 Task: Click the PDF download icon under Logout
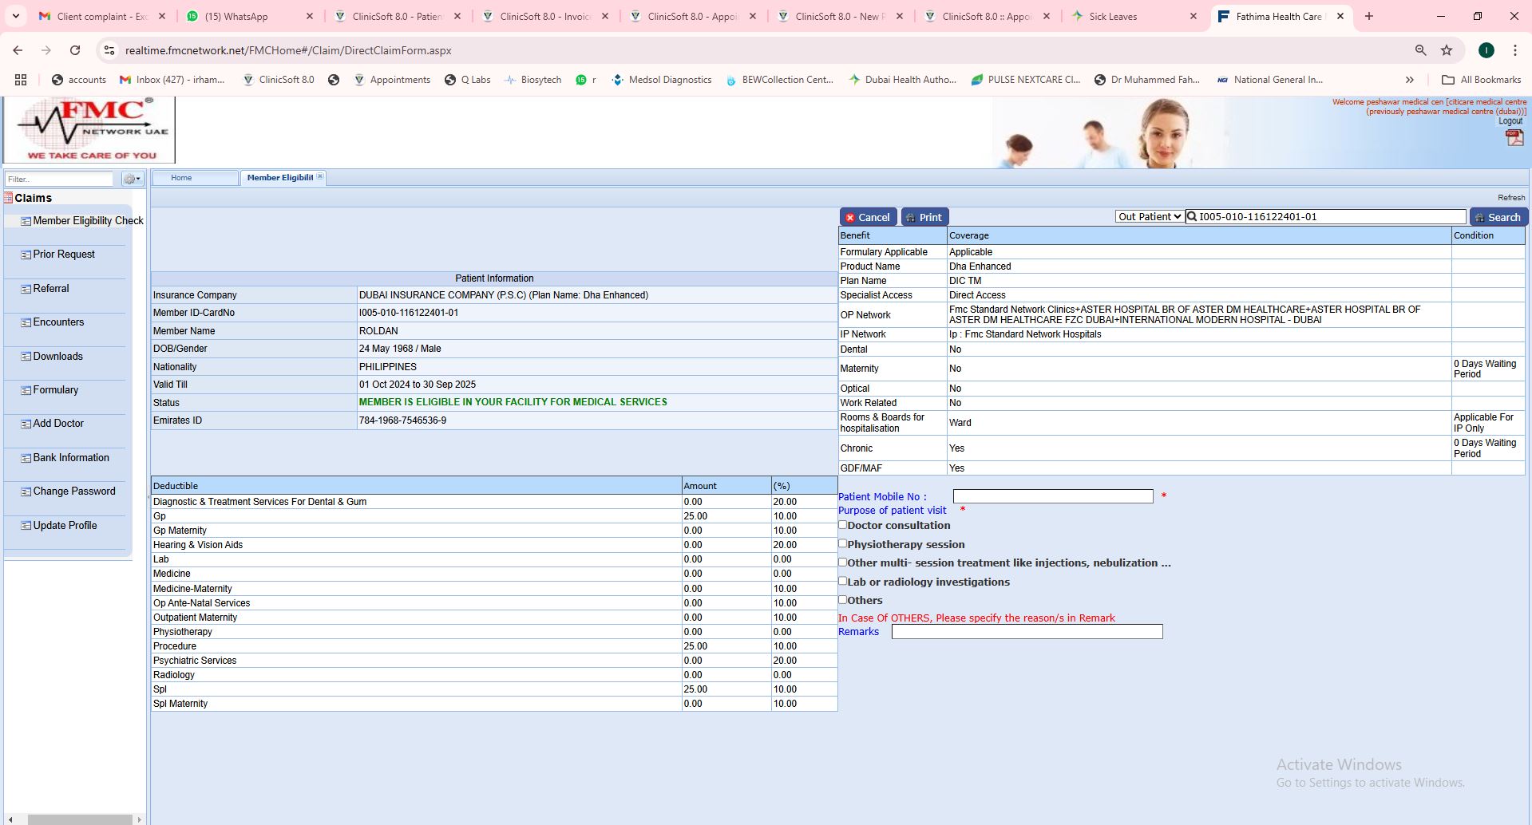click(1514, 137)
